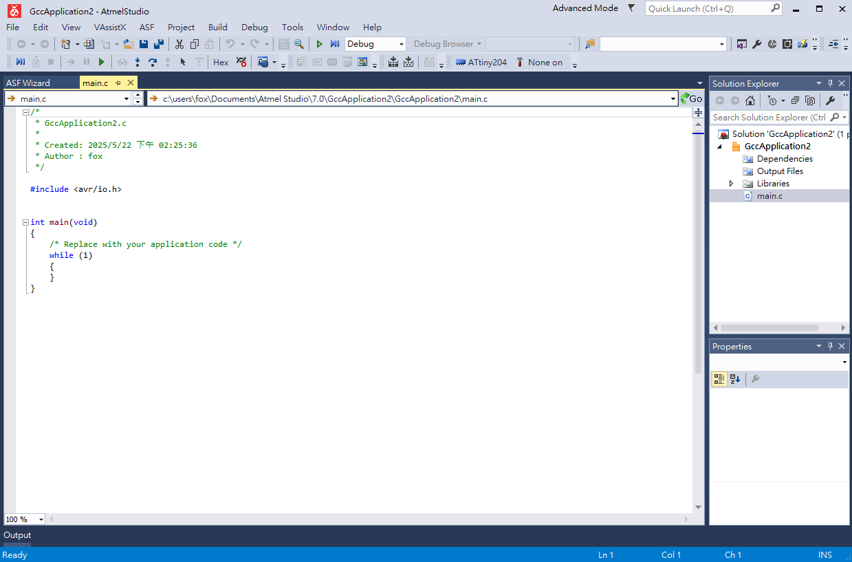
Task: Click the Cut scissors icon
Action: pyautogui.click(x=179, y=44)
